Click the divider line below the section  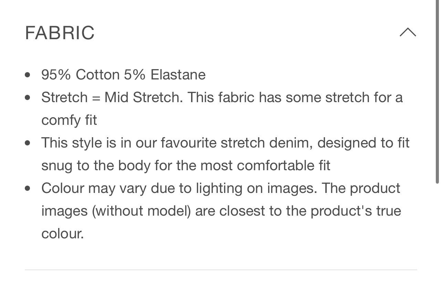pyautogui.click(x=221, y=270)
